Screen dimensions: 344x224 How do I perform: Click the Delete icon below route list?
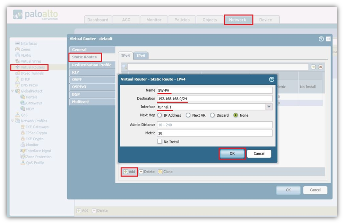point(141,172)
